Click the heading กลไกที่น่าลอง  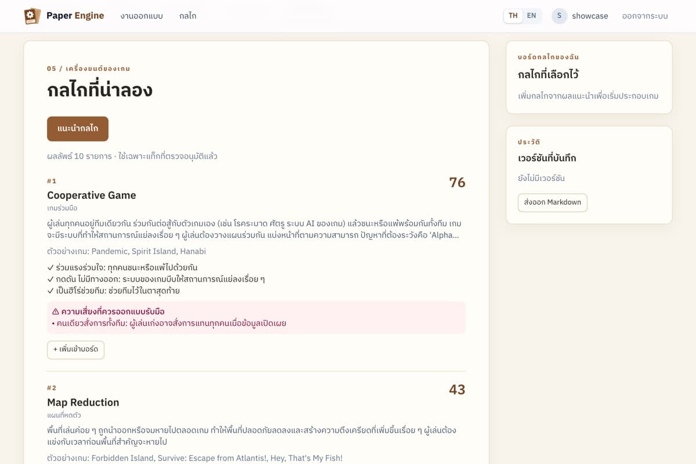click(100, 90)
